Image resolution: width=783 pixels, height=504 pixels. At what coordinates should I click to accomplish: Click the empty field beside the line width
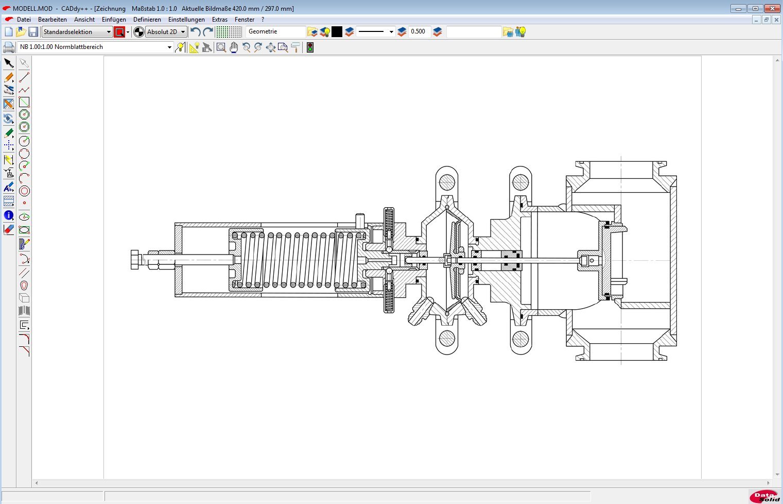[474, 32]
